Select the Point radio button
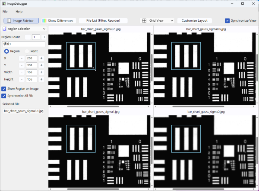Screen dimensions: 259x191 [x=27, y=51]
